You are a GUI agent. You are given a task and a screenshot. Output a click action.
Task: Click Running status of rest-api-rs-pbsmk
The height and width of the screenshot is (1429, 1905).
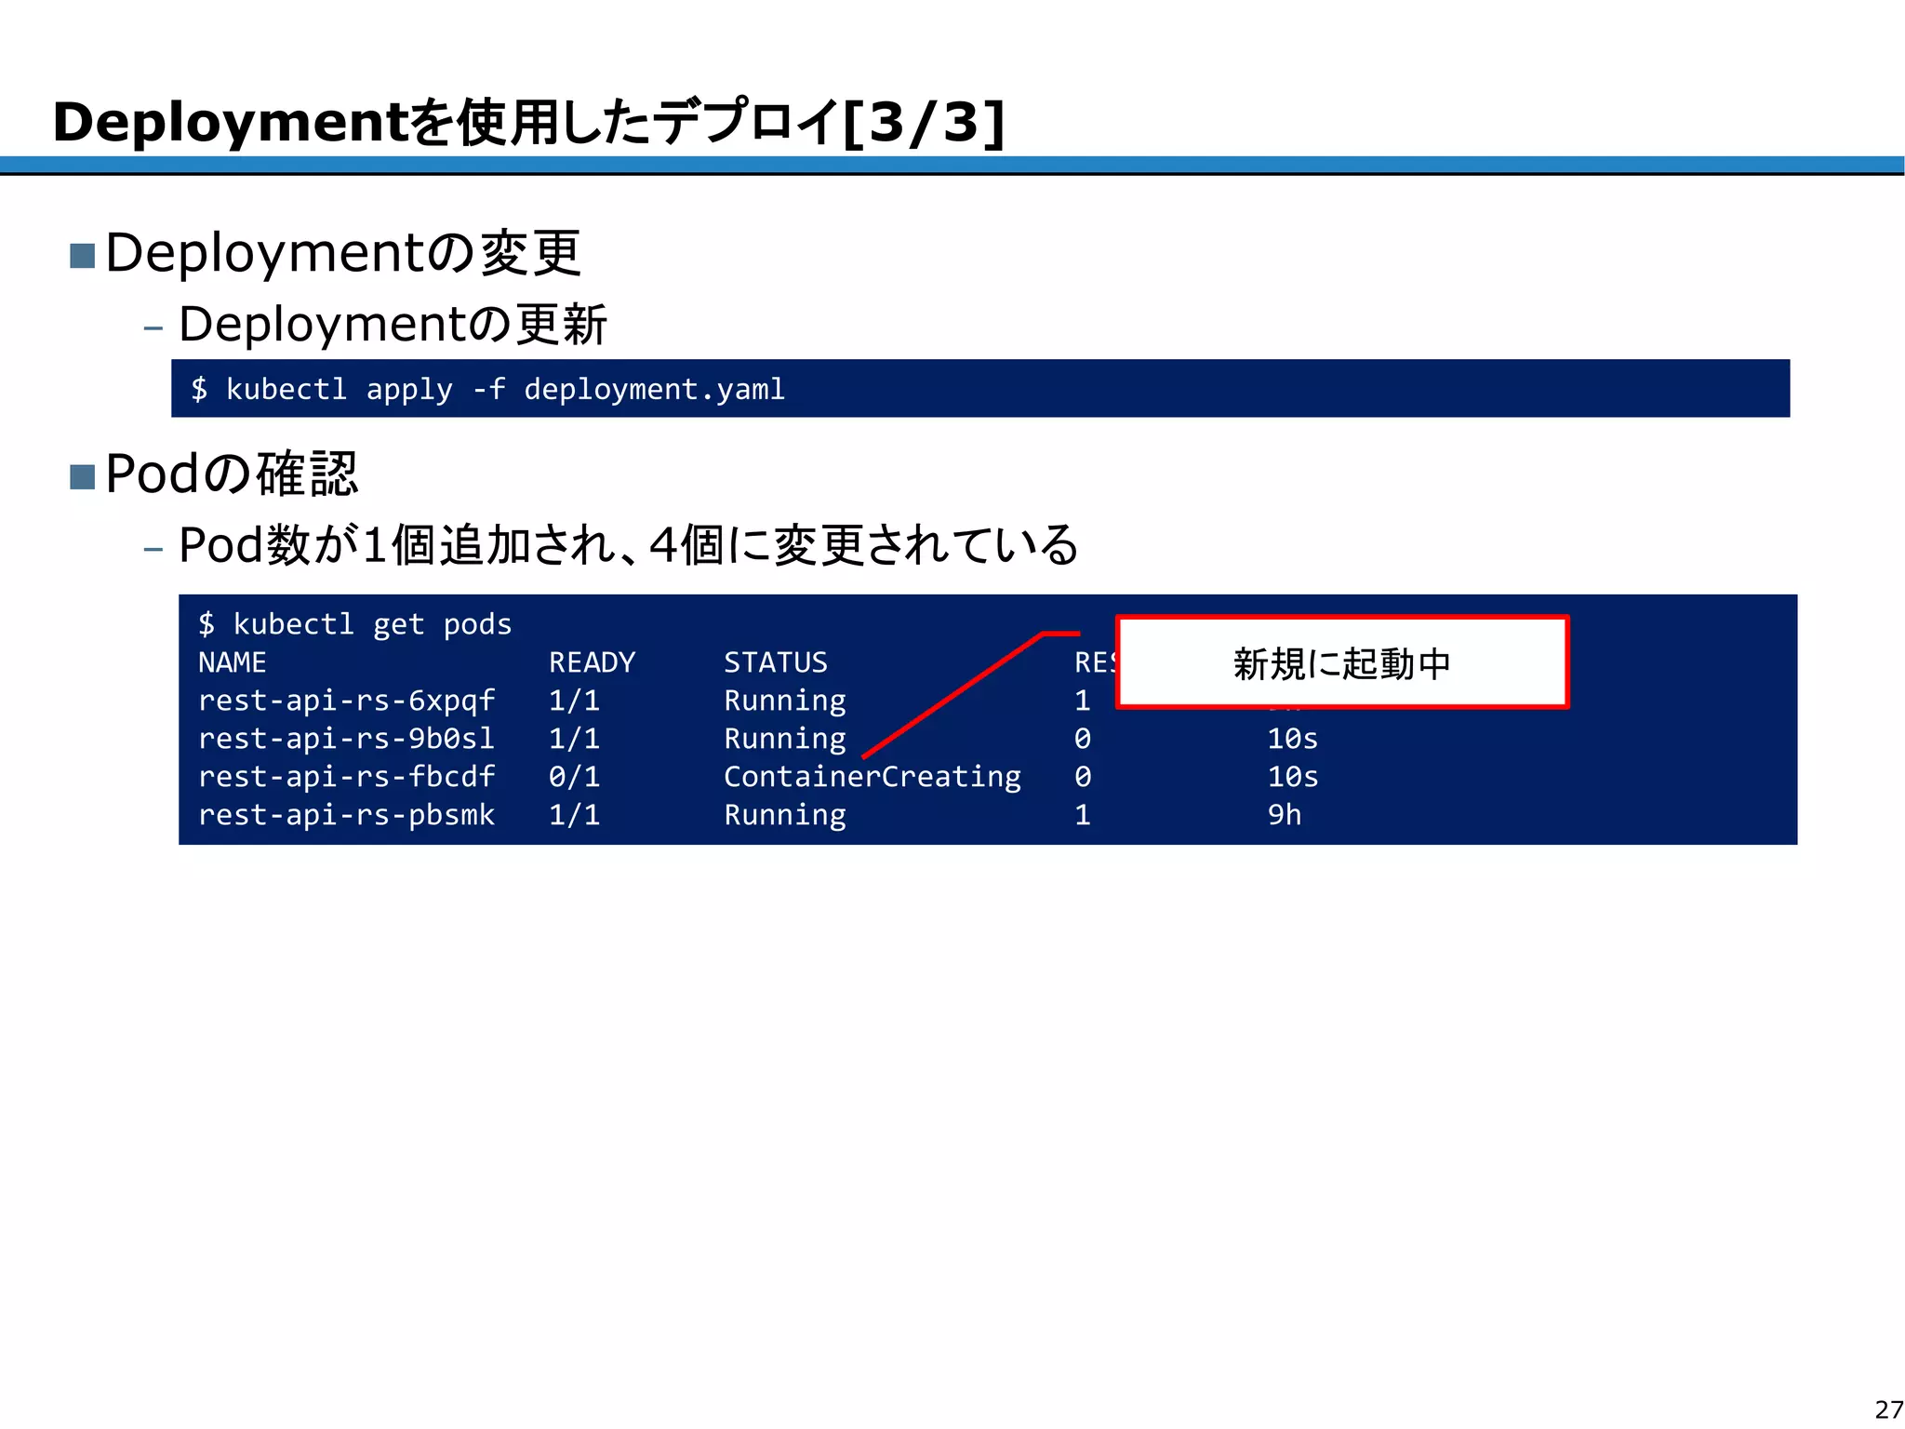[x=785, y=815]
